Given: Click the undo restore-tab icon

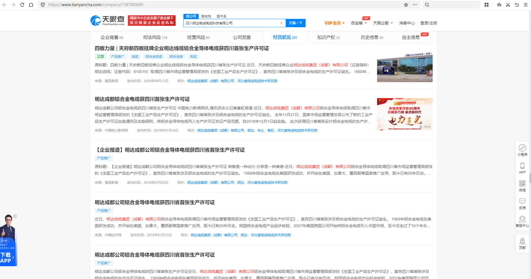Looking at the screenshot, I should click(517, 5).
